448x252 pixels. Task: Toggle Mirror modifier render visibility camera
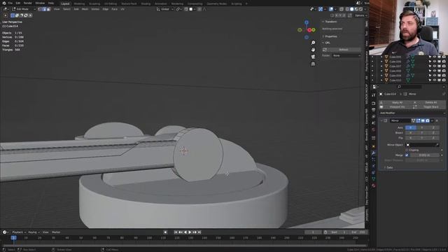pos(428,121)
